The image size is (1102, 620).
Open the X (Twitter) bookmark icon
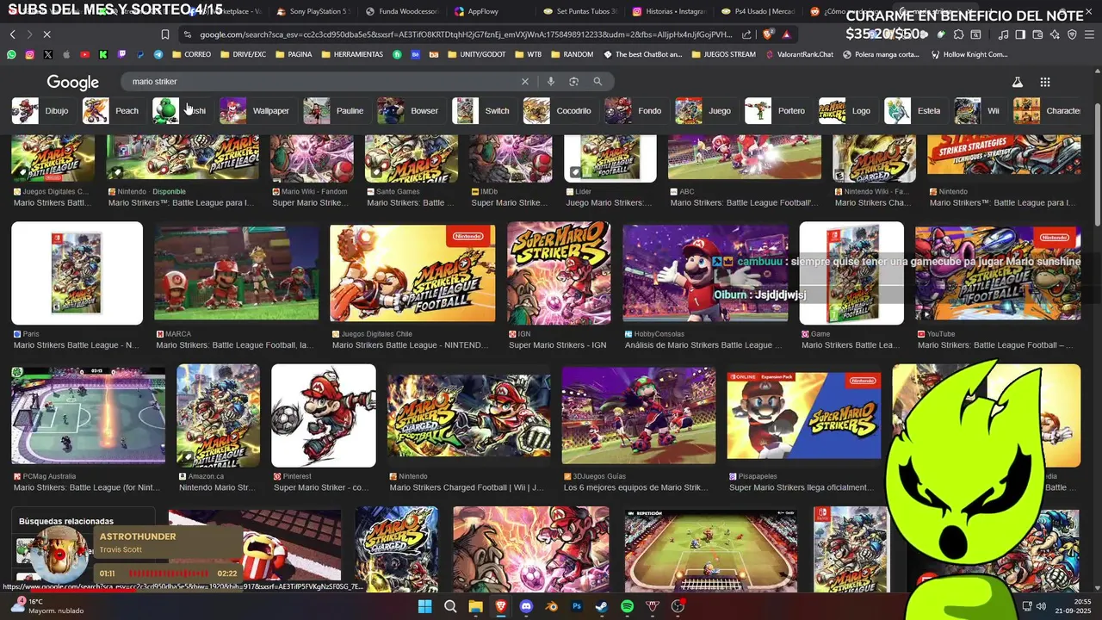[x=47, y=54]
